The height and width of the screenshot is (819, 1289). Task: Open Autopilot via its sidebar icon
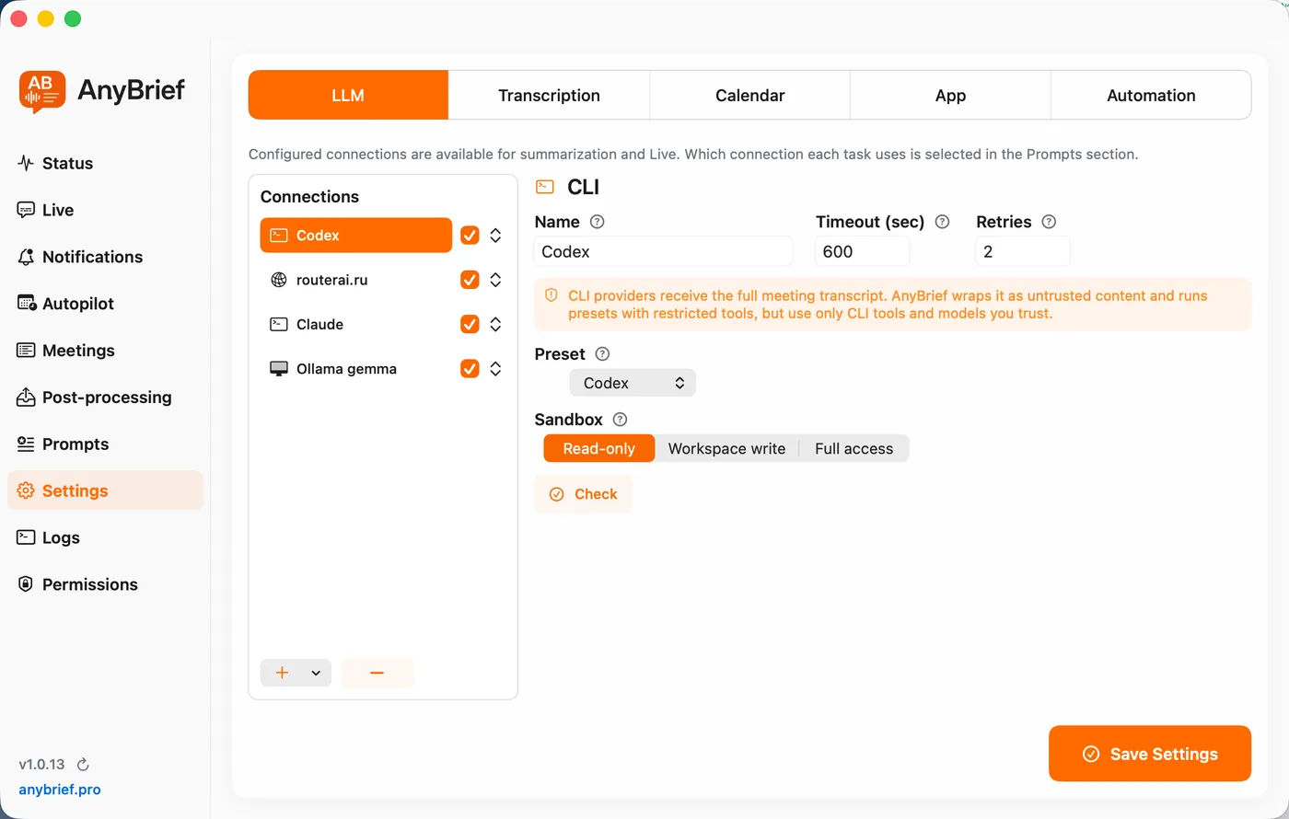26,304
